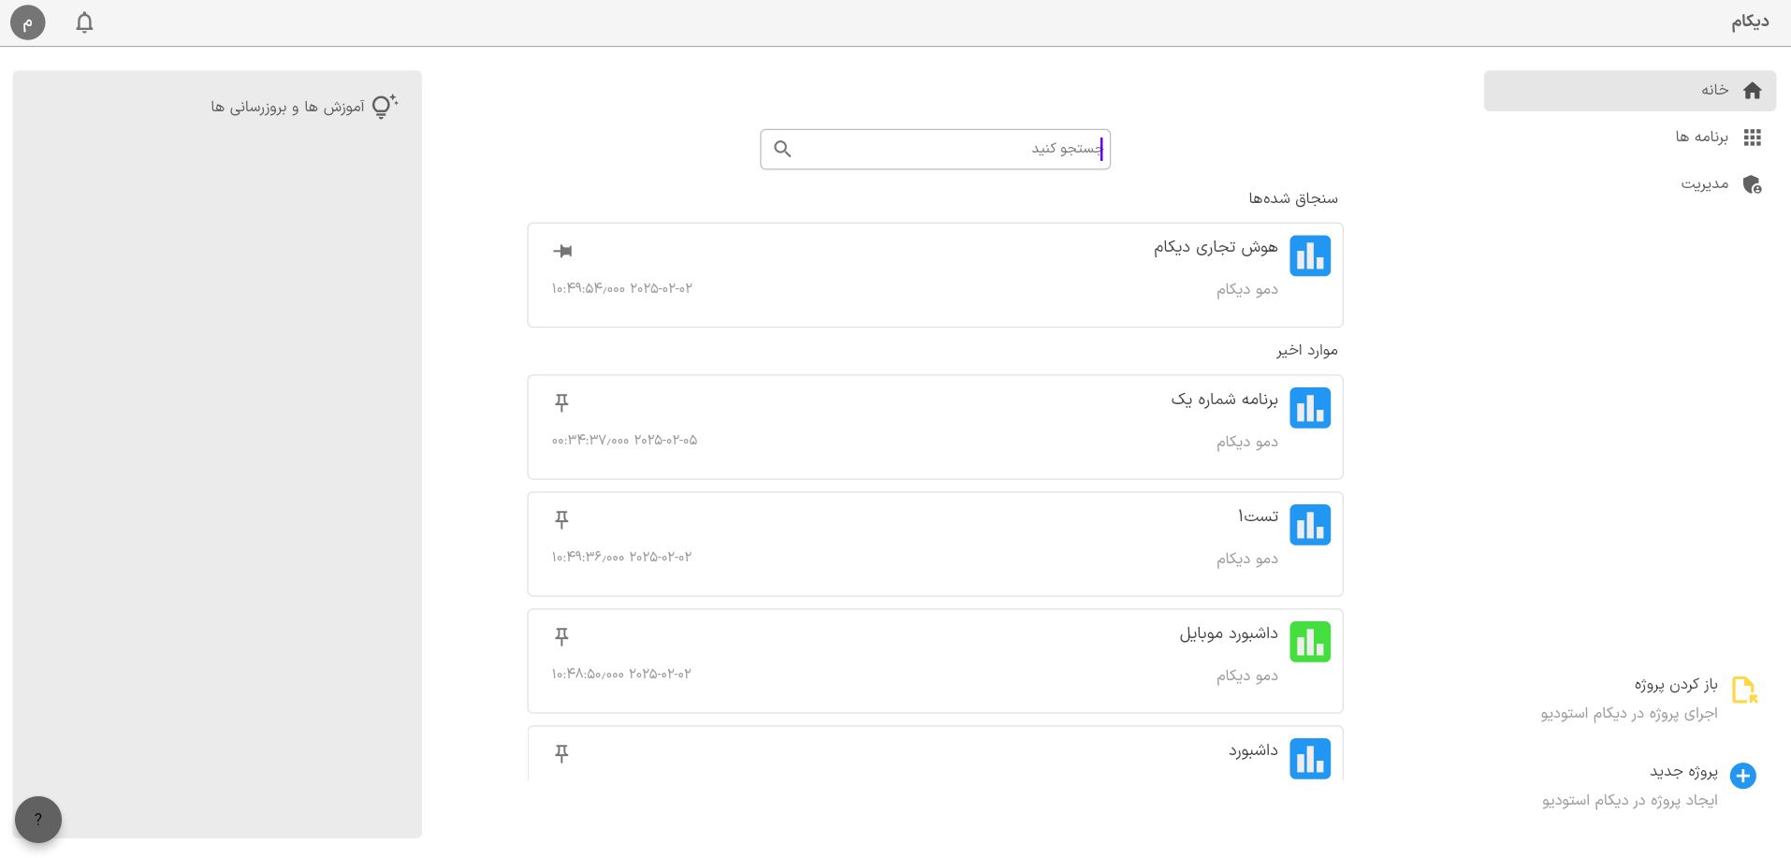Click chart icon of the last داشبورد card
This screenshot has height=858, width=1791.
(x=1310, y=759)
